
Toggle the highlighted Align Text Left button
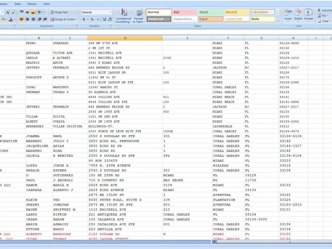pos(22,19)
